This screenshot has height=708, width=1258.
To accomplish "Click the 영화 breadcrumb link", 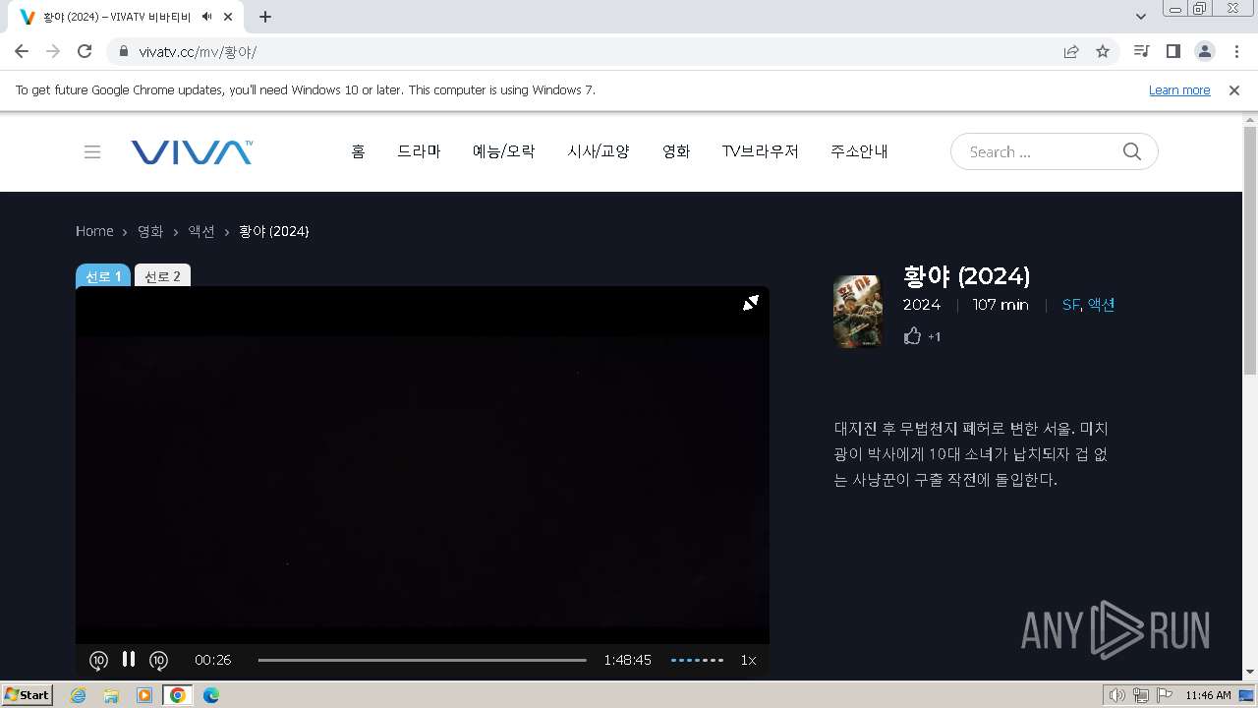I will [150, 231].
